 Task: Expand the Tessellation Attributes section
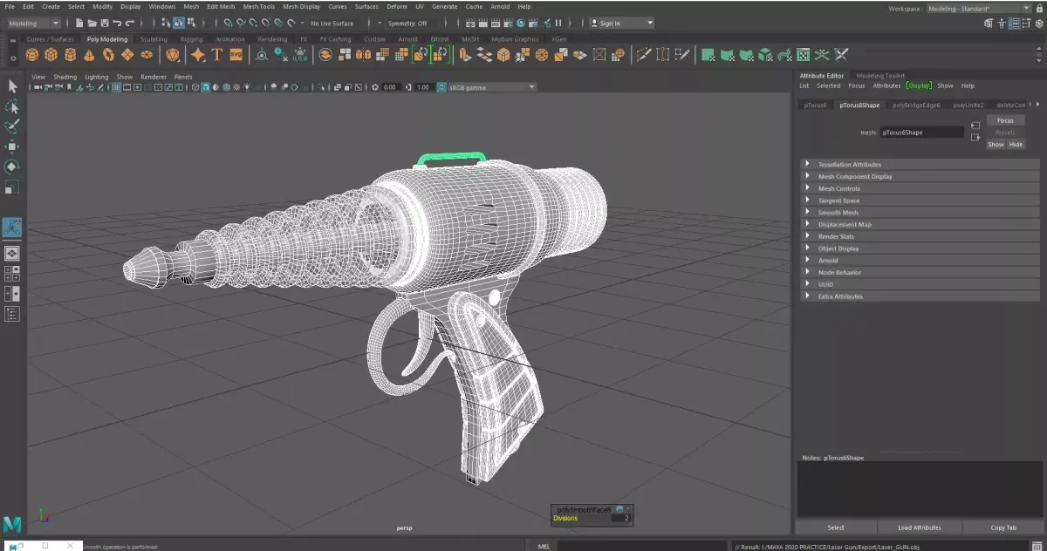(x=919, y=165)
